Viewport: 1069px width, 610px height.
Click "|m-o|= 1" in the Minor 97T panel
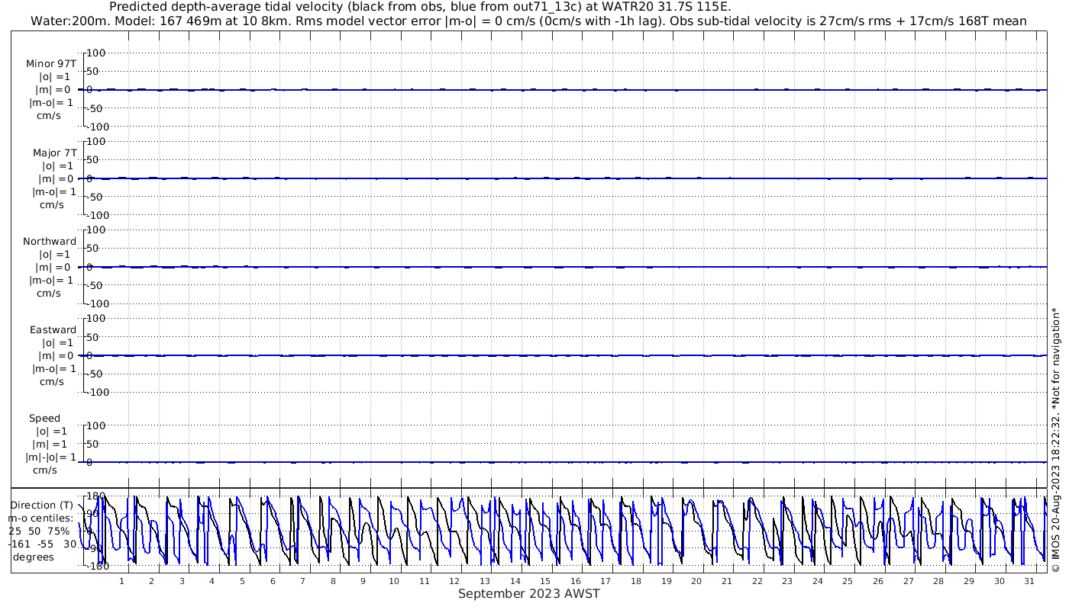coord(52,103)
